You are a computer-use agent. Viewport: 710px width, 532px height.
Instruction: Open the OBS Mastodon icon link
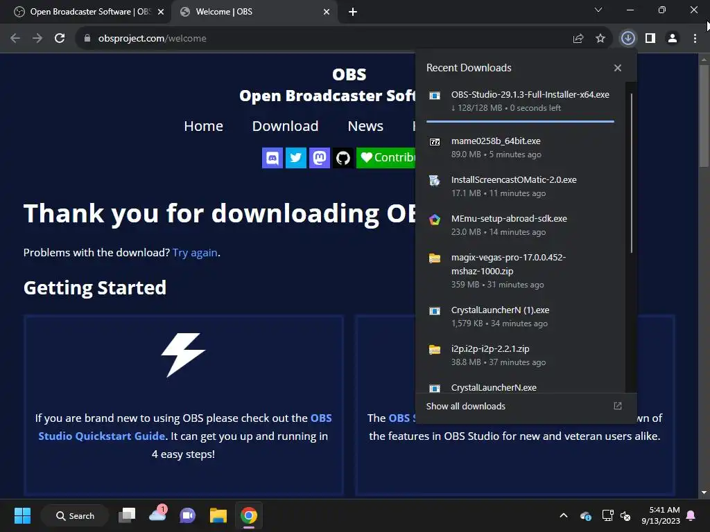point(320,158)
